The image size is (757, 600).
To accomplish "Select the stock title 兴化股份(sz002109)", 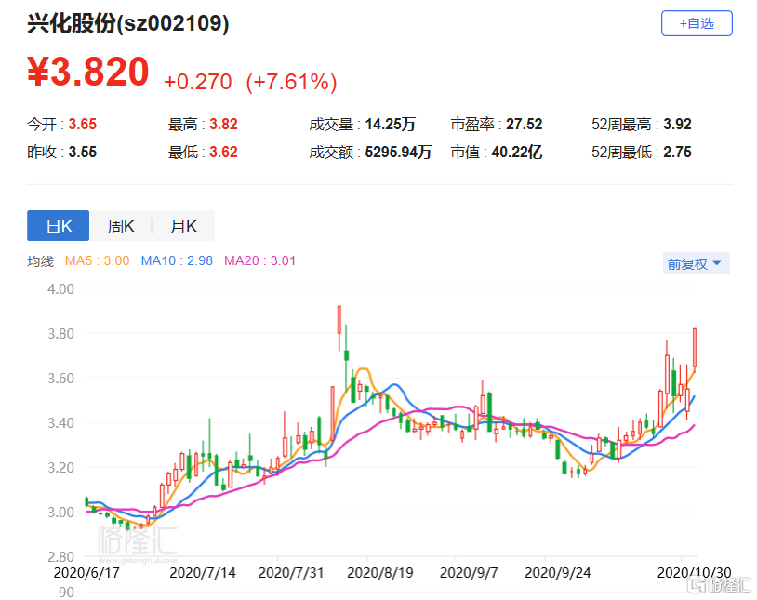I will tap(128, 23).
